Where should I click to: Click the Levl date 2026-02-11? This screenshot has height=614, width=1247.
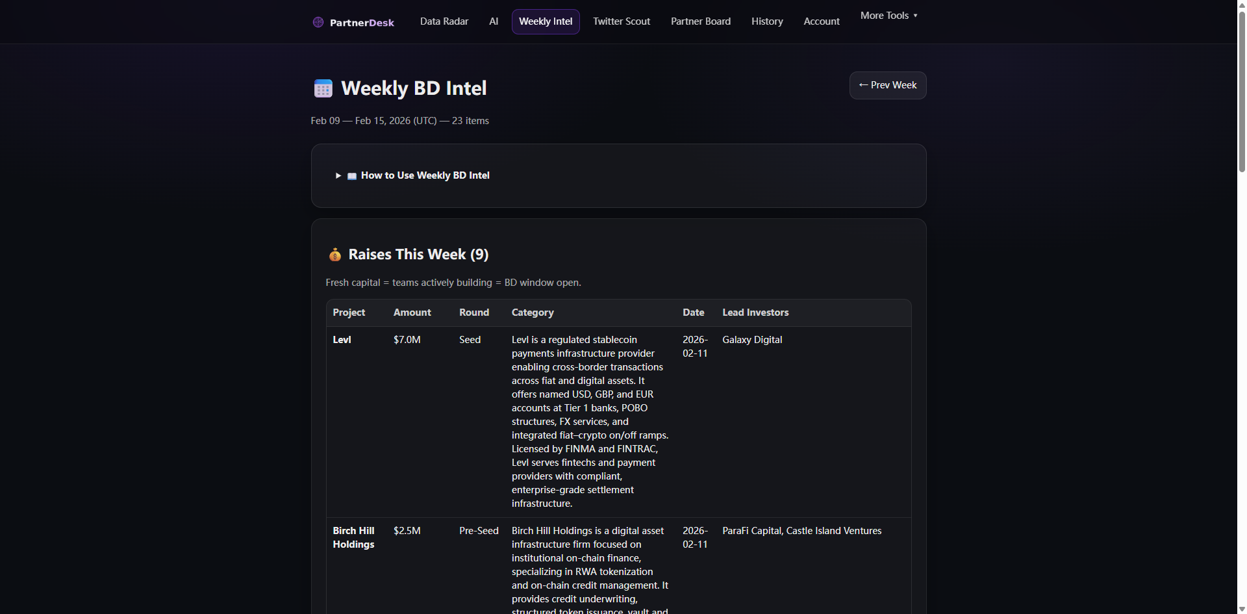(695, 346)
